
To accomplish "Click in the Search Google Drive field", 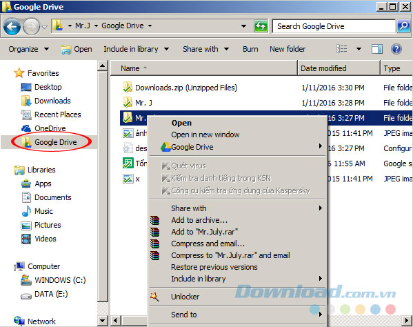I will pyautogui.click(x=334, y=26).
